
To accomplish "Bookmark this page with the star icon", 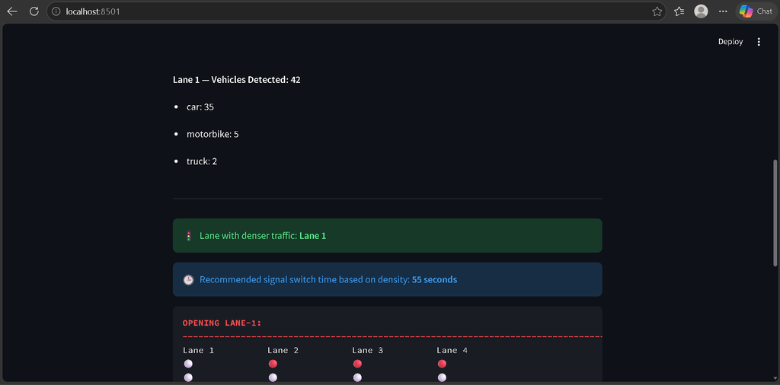I will [657, 11].
